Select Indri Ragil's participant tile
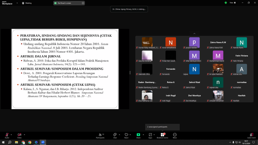 171,96
